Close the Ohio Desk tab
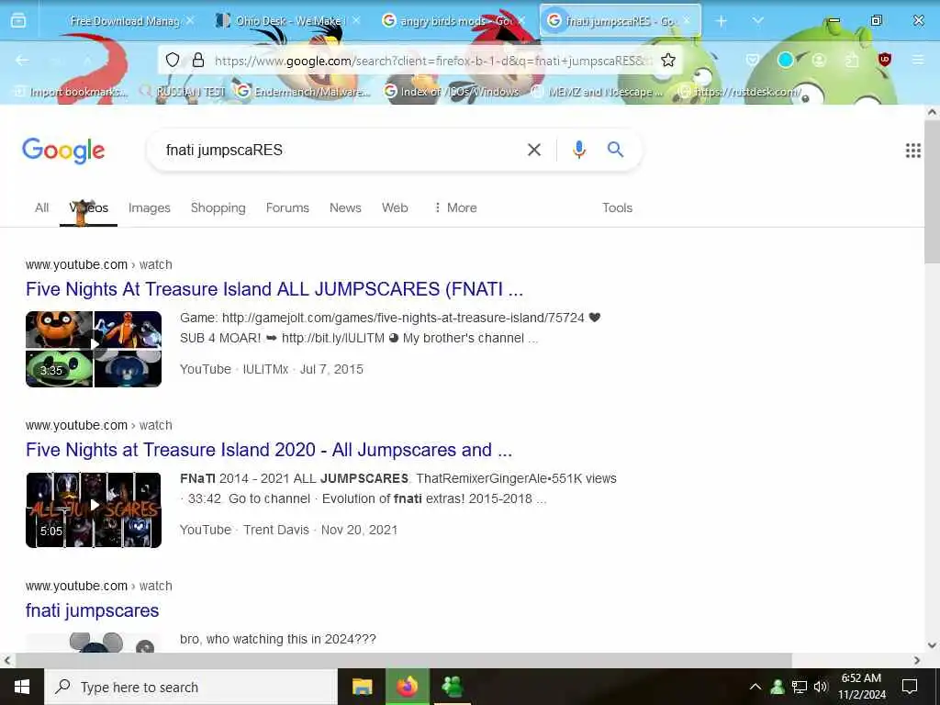940x705 pixels. pyautogui.click(x=356, y=21)
